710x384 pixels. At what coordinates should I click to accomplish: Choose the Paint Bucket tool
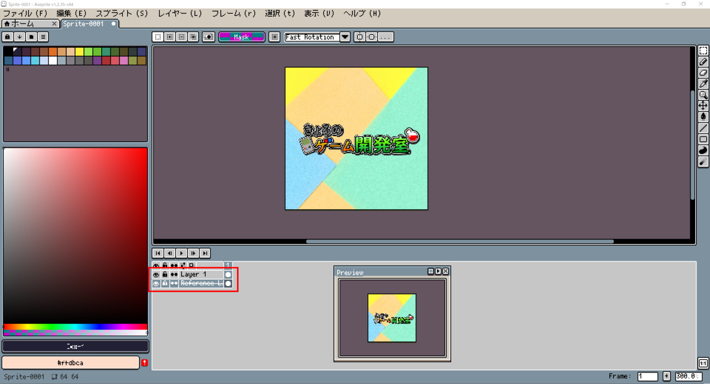click(x=703, y=117)
